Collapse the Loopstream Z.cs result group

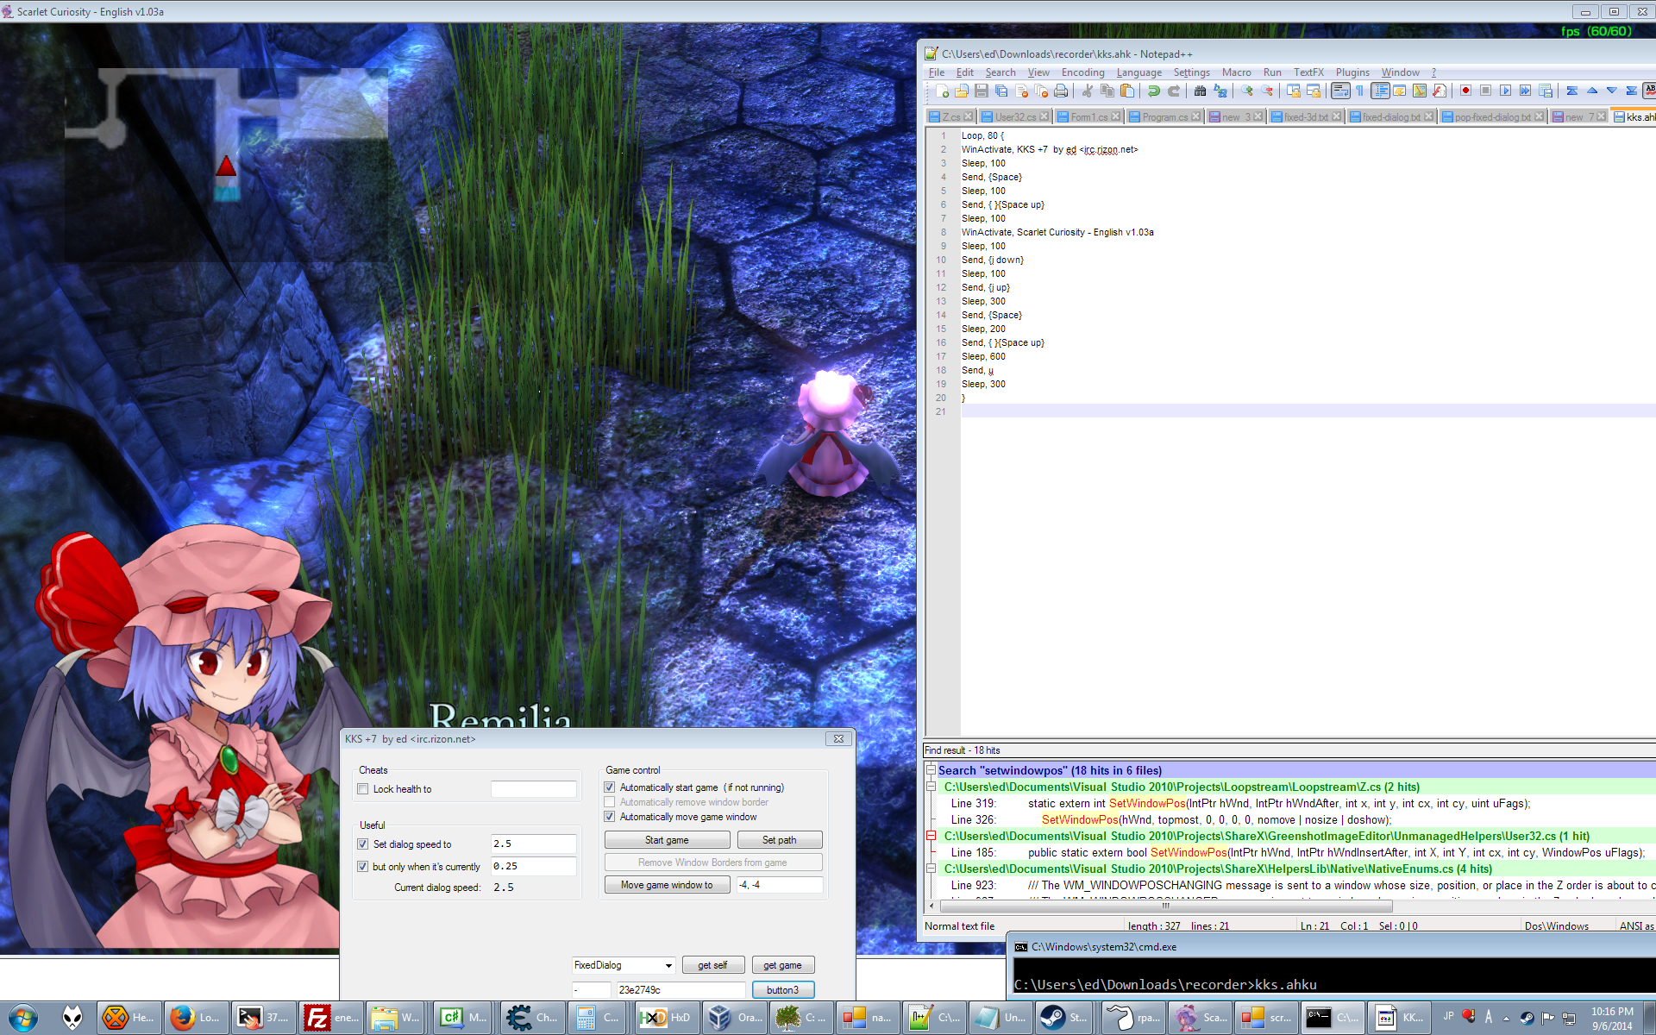(x=931, y=787)
